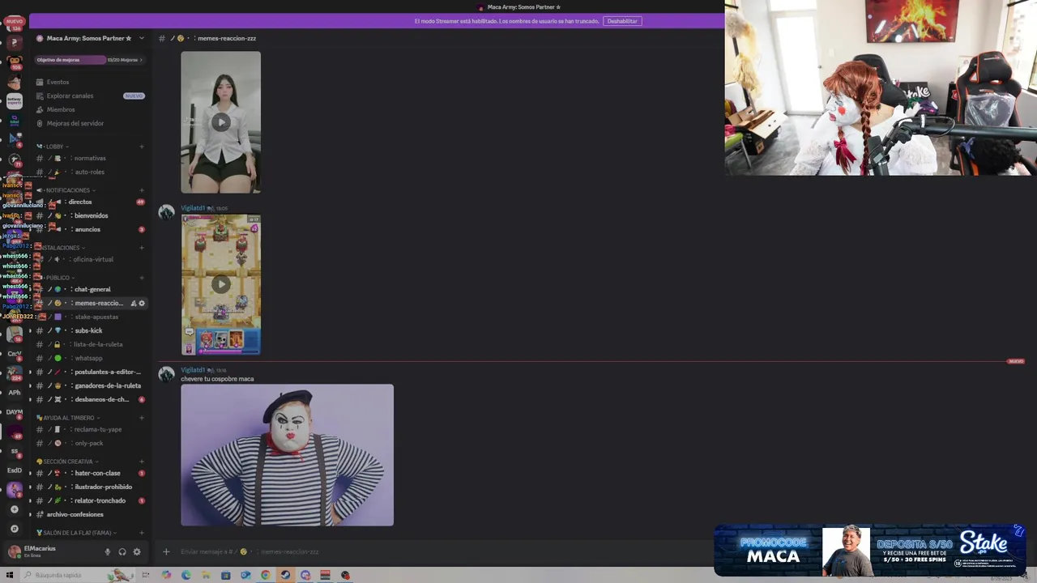The height and width of the screenshot is (583, 1037).
Task: Open the relator-tronchado channel
Action: click(89, 500)
